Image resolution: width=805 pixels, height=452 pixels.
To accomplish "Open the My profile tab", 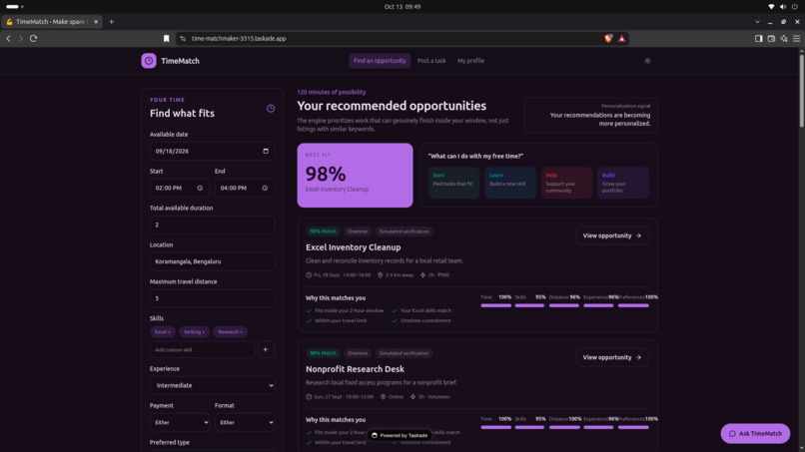I will (x=470, y=61).
